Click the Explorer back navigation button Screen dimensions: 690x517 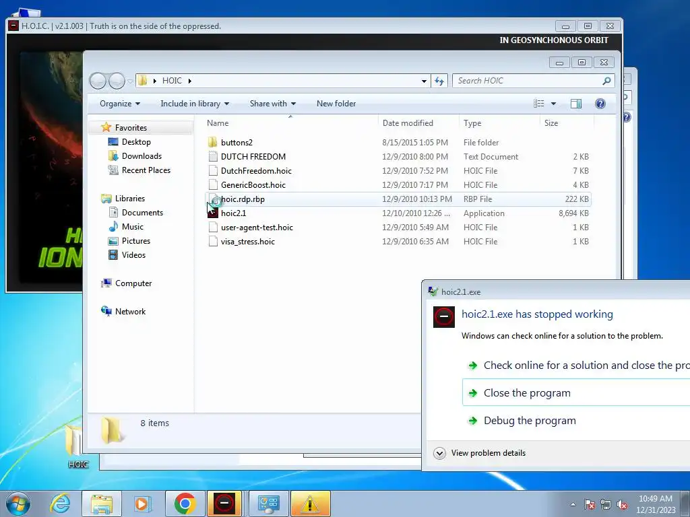[98, 81]
